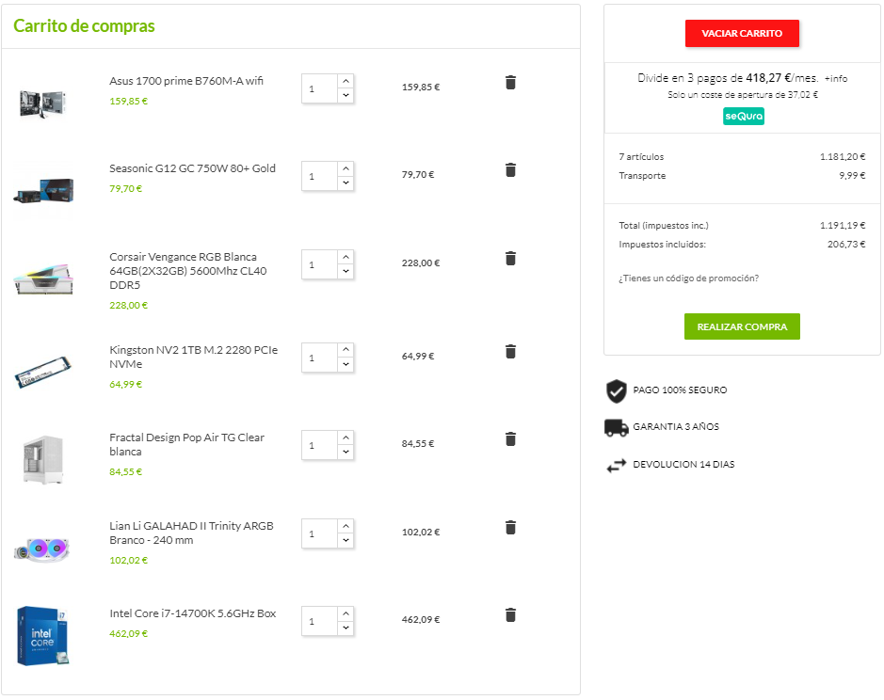Click the green 462,09 € unit price
This screenshot has height=700, width=884.
129,633
